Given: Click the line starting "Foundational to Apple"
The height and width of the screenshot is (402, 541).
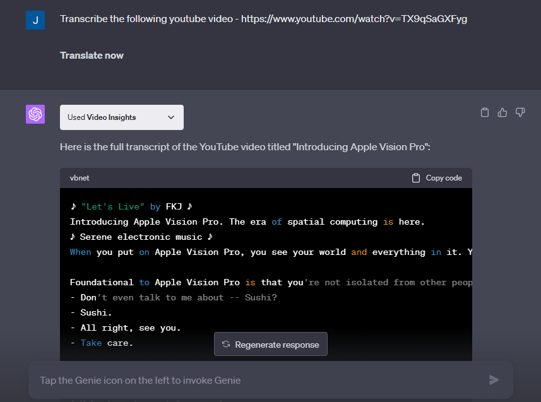Looking at the screenshot, I should pyautogui.click(x=271, y=282).
